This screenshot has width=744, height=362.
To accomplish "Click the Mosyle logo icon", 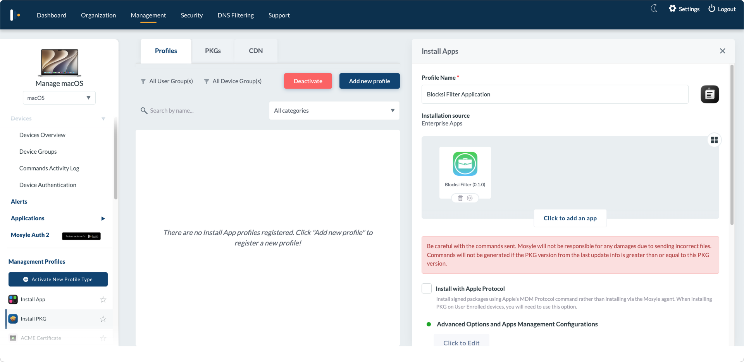I will coord(15,15).
